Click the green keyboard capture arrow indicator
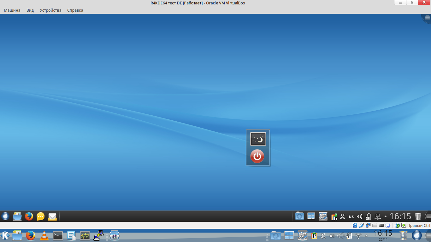The width and height of the screenshot is (431, 242). (x=404, y=225)
